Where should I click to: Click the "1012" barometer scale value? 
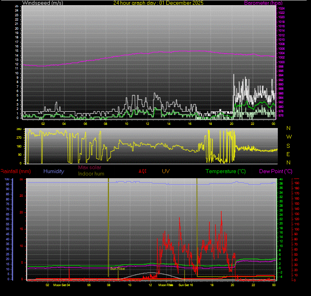coord(281,35)
